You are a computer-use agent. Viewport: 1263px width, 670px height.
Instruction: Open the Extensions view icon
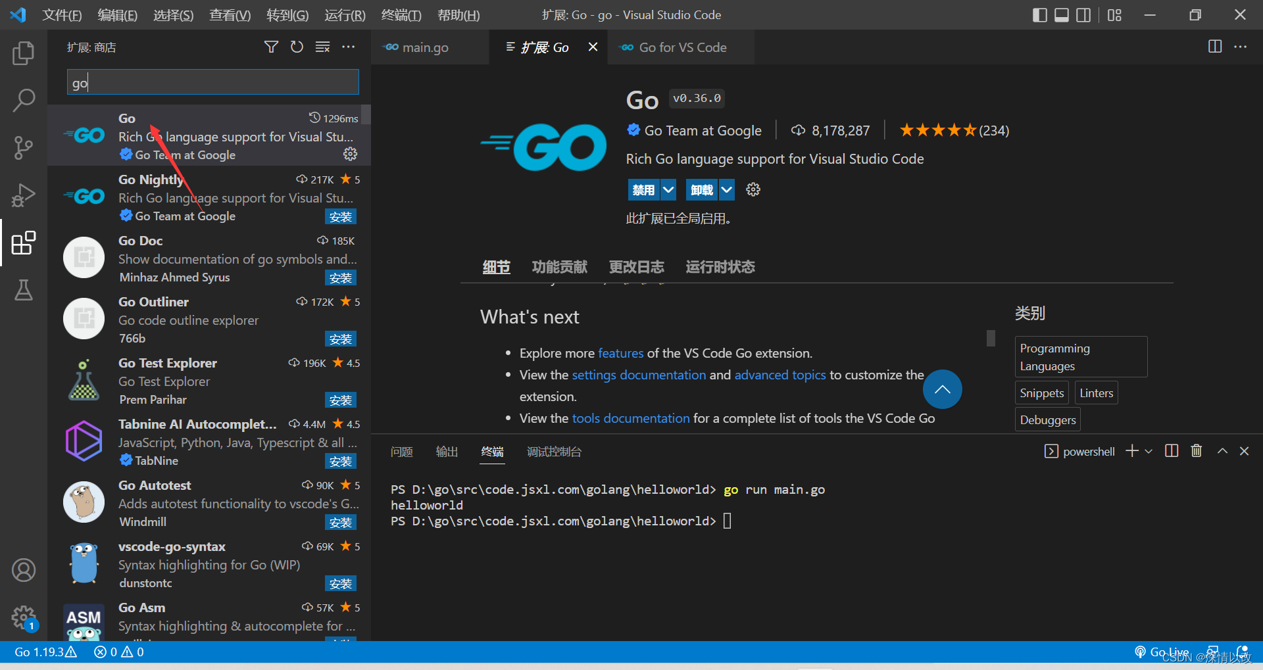click(24, 243)
